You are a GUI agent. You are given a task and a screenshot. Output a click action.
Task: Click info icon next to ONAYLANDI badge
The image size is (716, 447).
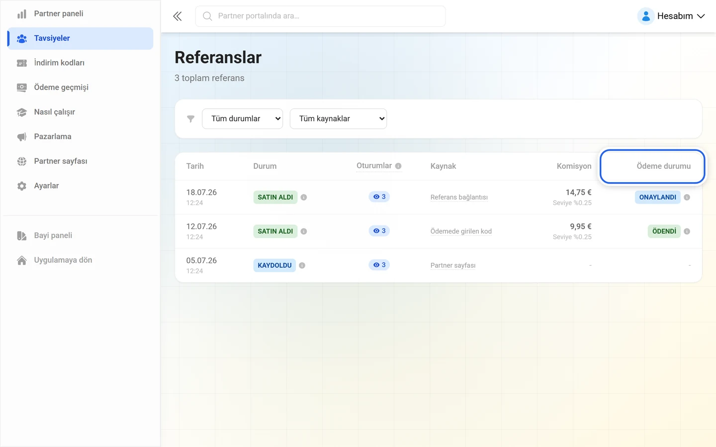[x=687, y=197]
